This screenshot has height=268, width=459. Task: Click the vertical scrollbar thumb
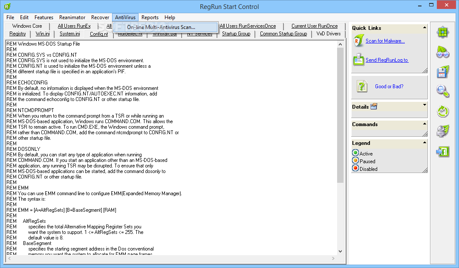tap(340, 115)
